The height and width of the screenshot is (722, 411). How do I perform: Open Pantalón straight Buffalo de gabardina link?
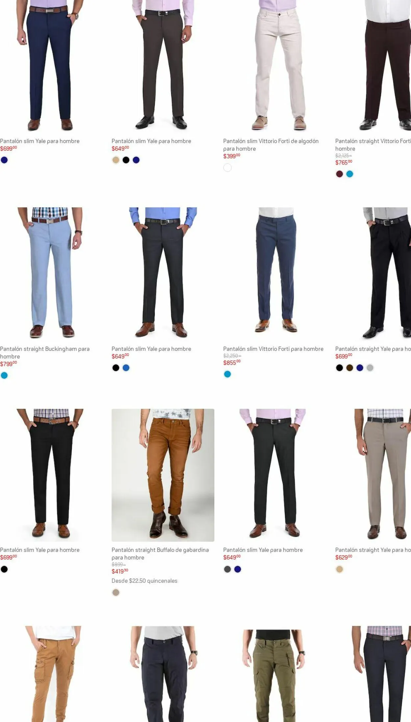160,554
